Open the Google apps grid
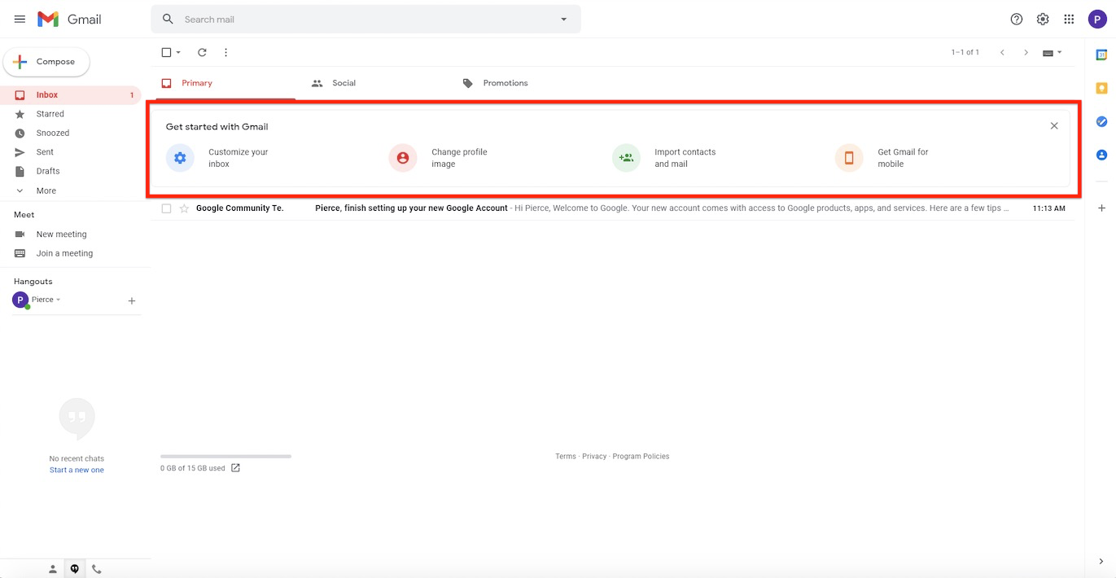This screenshot has width=1116, height=578. click(x=1069, y=18)
